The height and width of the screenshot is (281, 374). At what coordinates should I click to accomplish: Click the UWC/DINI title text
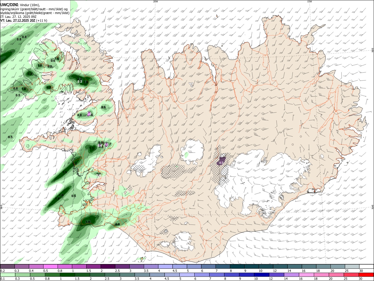click(x=9, y=5)
